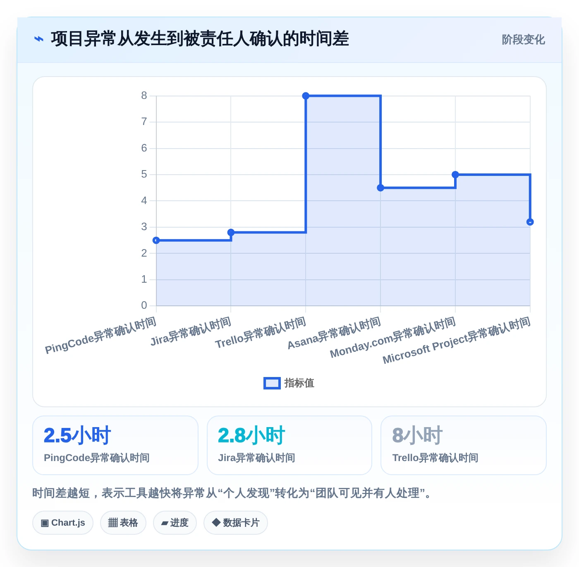579x567 pixels.
Task: Click the grid icon in 表格 chip
Action: (113, 523)
